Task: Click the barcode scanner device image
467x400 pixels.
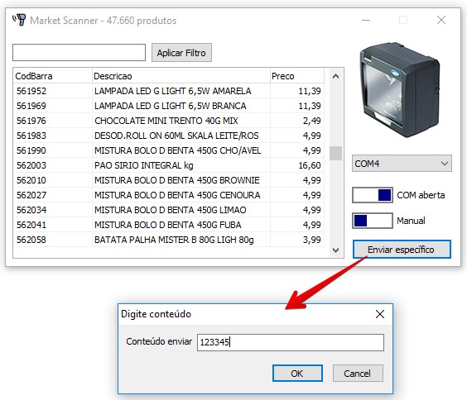Action: 400,90
